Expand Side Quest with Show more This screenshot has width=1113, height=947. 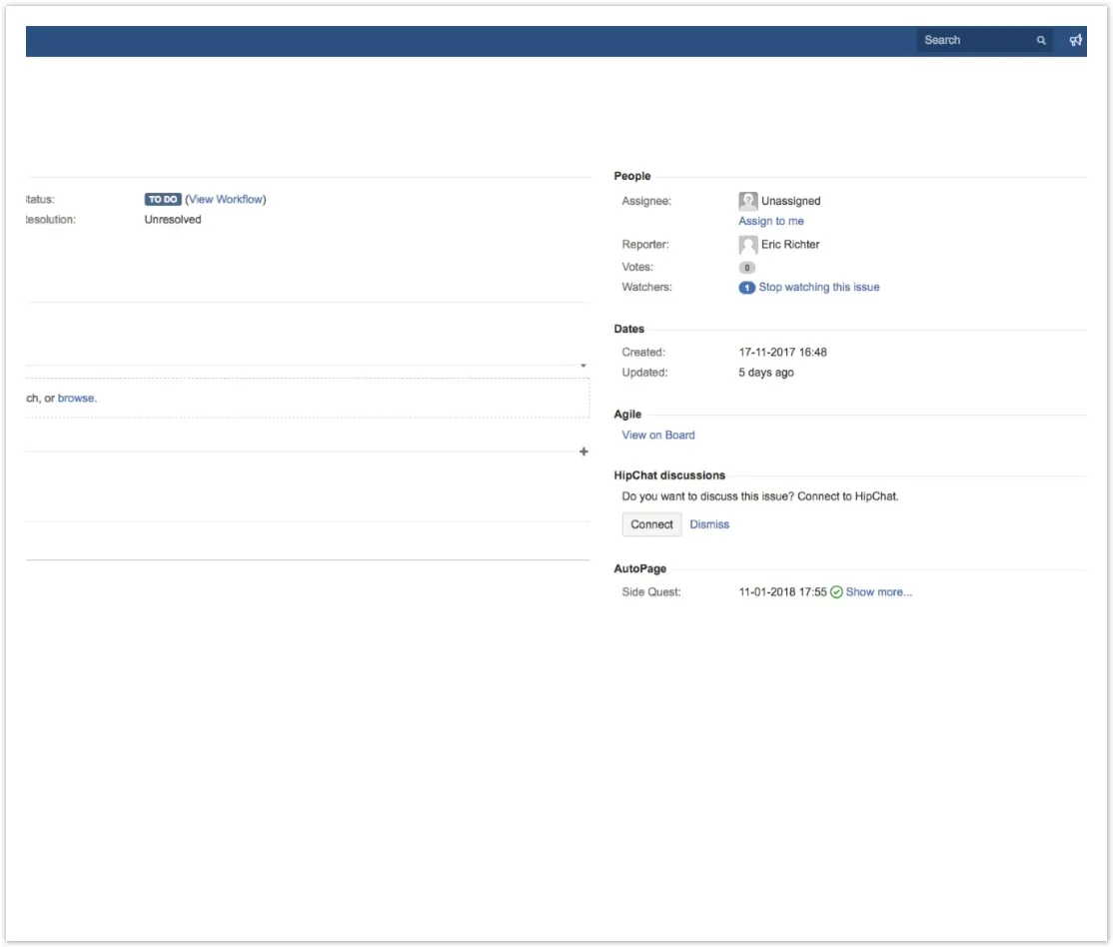click(878, 592)
